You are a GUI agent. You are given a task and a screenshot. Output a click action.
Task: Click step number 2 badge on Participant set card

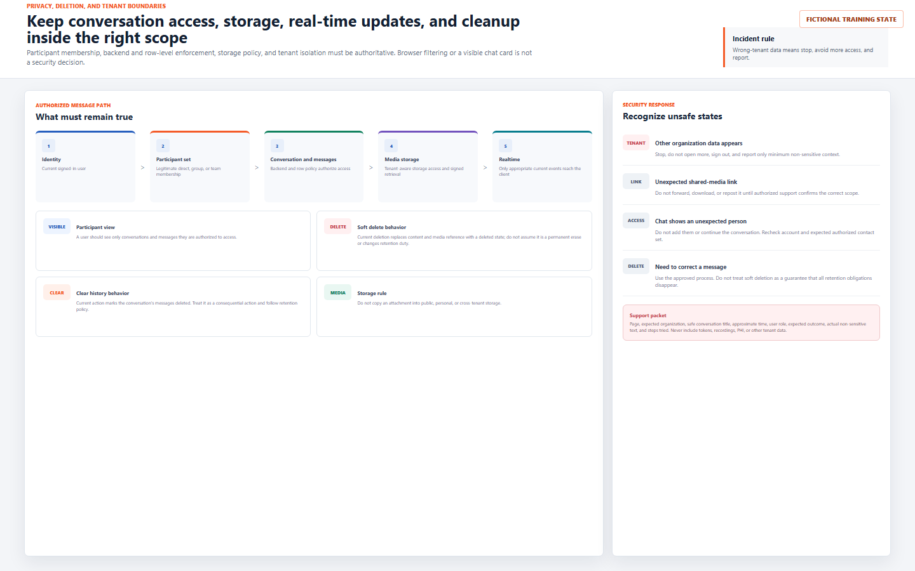(163, 146)
